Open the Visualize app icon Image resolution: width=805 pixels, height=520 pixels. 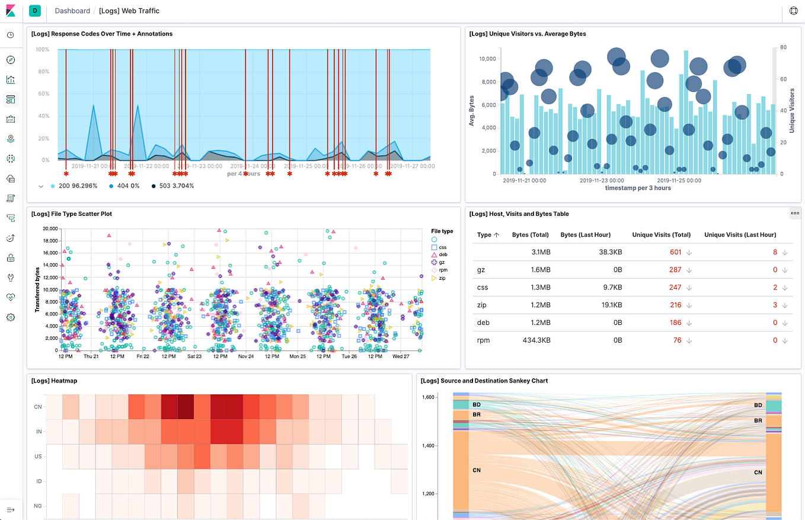click(x=11, y=79)
